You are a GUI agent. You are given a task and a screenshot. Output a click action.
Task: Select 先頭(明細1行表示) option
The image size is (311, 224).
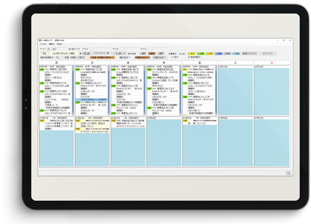(76, 57)
